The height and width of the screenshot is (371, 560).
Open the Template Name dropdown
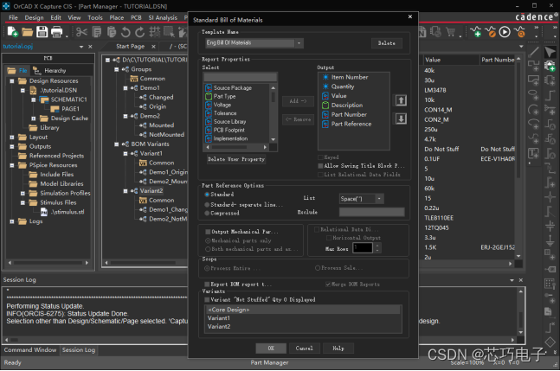pyautogui.click(x=299, y=43)
